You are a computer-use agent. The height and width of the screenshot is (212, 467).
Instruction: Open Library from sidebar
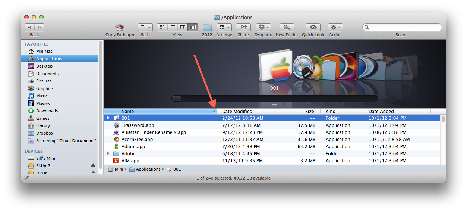tap(59, 126)
